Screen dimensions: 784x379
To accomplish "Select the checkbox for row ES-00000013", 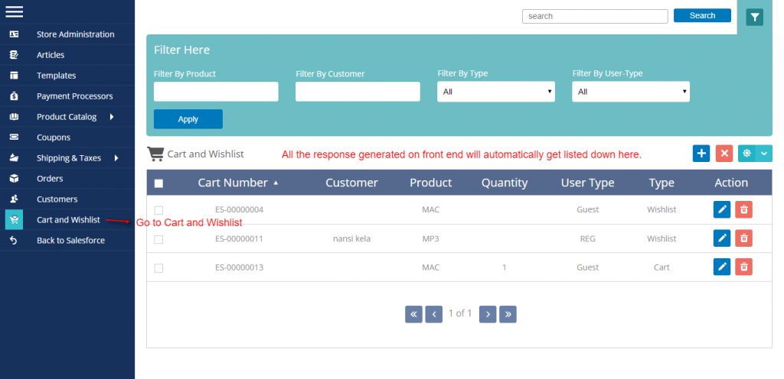I will tap(158, 268).
